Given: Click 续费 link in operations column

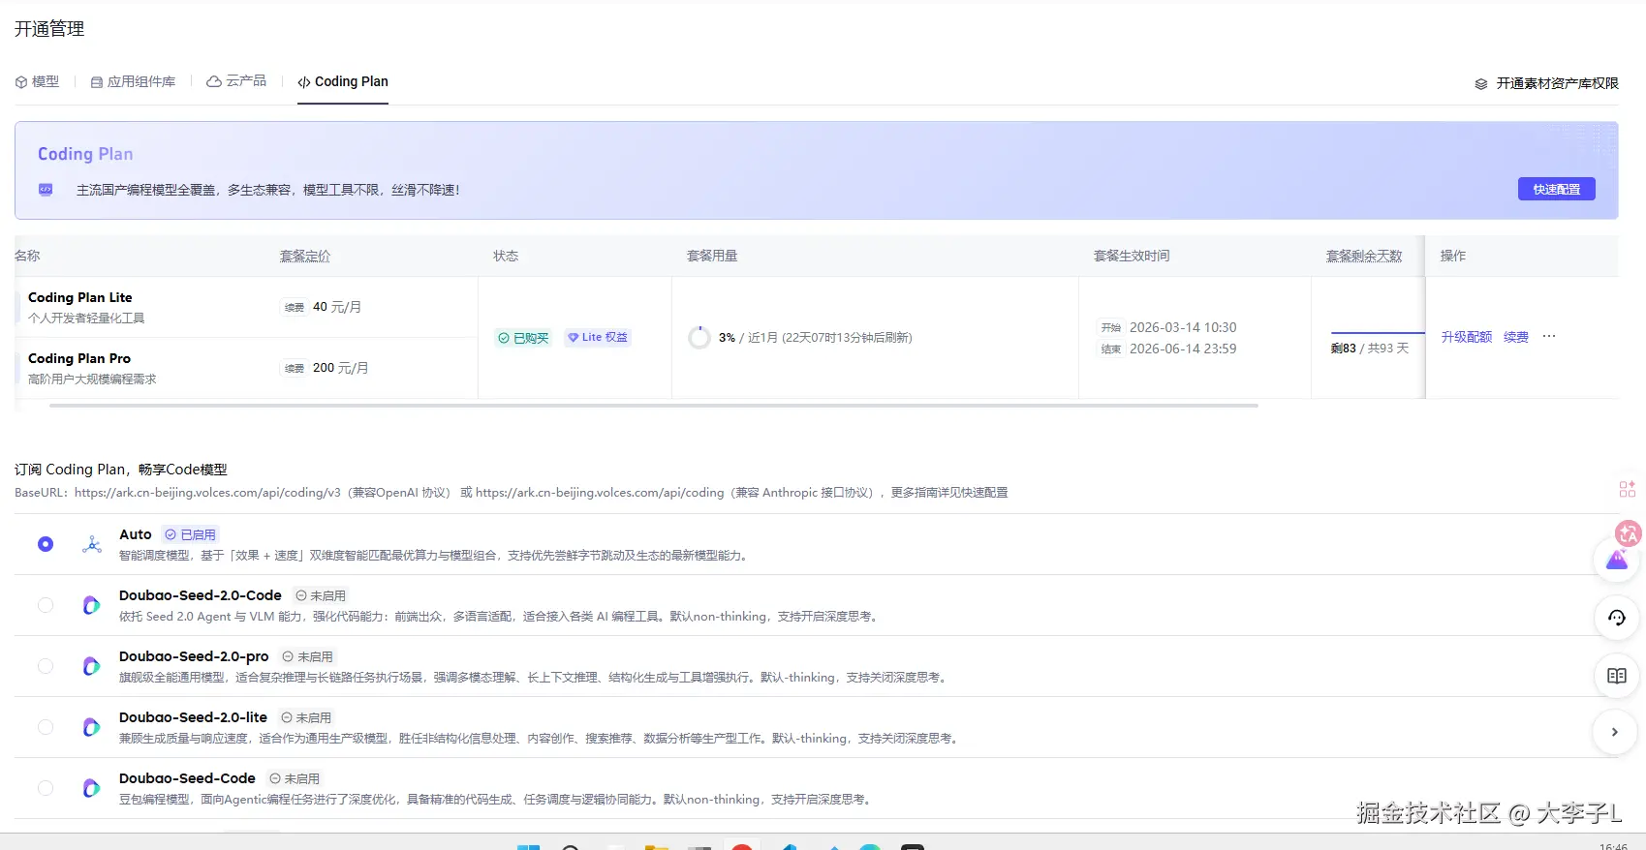Looking at the screenshot, I should coord(1515,337).
